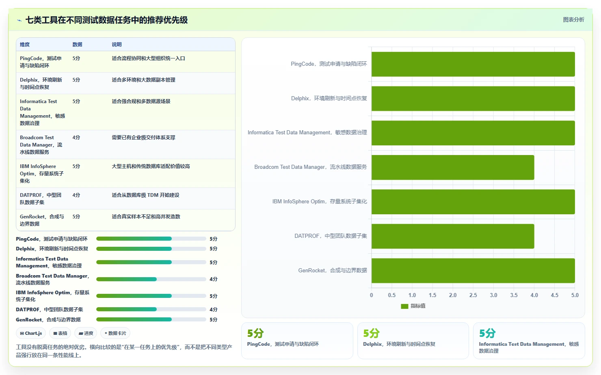
Task: Click table cell 适合真实样本不足和高并发造数
Action: tap(146, 217)
